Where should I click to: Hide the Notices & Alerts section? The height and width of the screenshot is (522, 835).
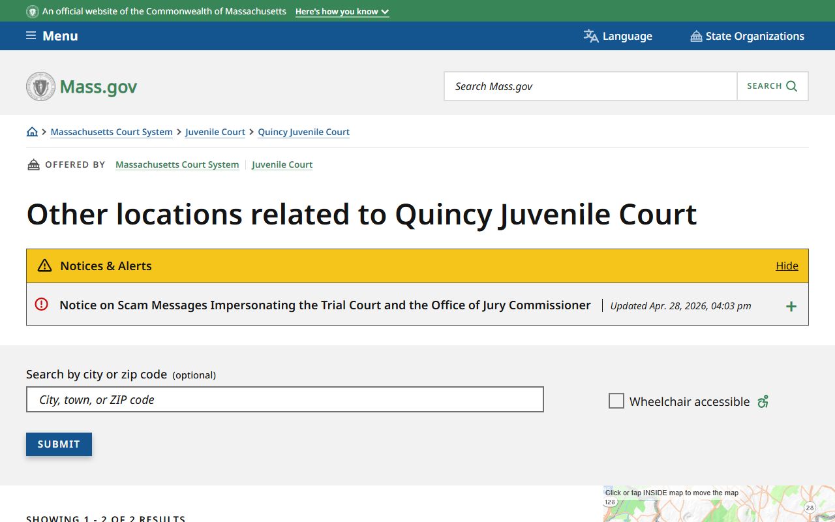[787, 266]
